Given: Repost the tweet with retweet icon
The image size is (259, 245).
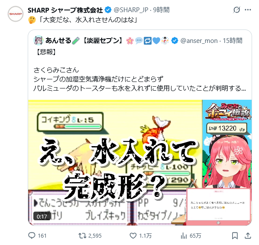Looking at the screenshot, I should click(82, 235).
